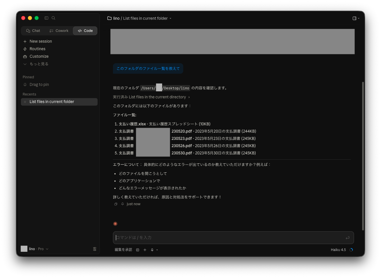Image resolution: width=381 pixels, height=278 pixels.
Task: Open the session title dropdown in the header
Action: click(170, 18)
